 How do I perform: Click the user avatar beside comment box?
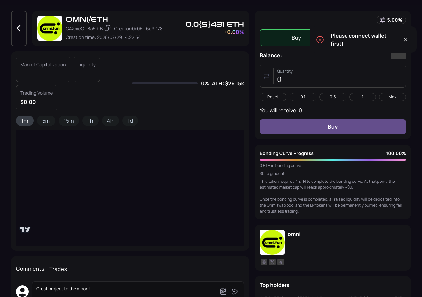(x=22, y=291)
